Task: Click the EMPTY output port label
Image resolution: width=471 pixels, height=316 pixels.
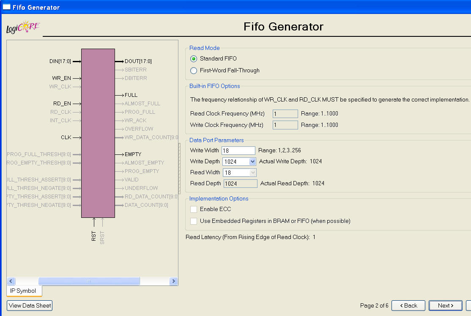Action: 133,154
